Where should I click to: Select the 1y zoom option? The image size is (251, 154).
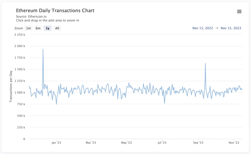(x=48, y=28)
